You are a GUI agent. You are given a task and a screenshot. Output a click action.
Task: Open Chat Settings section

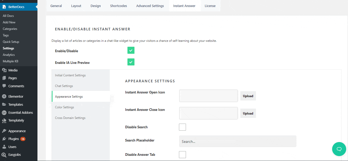click(64, 86)
